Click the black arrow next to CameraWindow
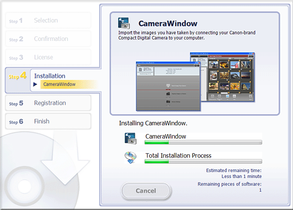 tap(35, 84)
